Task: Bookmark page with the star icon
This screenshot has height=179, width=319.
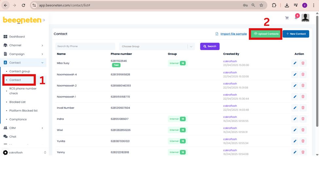Action: [261, 5]
